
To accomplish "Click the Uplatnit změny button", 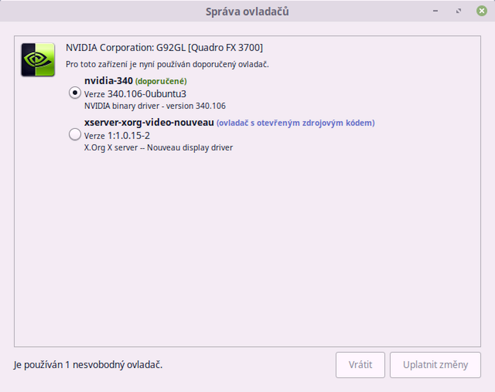I will point(436,365).
